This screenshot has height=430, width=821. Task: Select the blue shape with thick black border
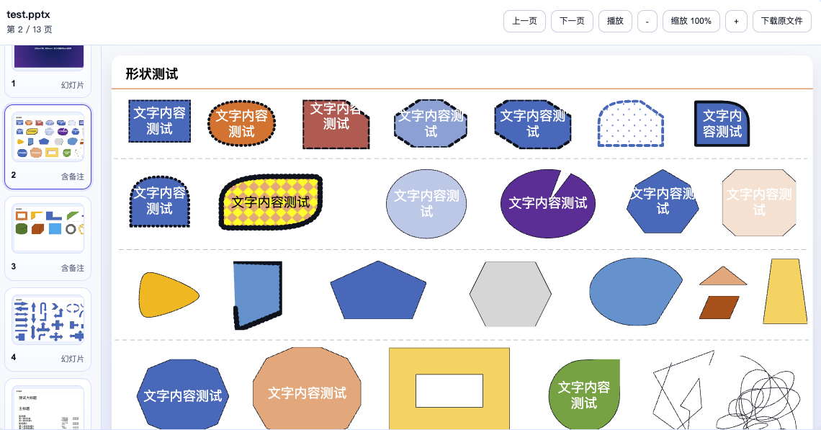point(722,124)
